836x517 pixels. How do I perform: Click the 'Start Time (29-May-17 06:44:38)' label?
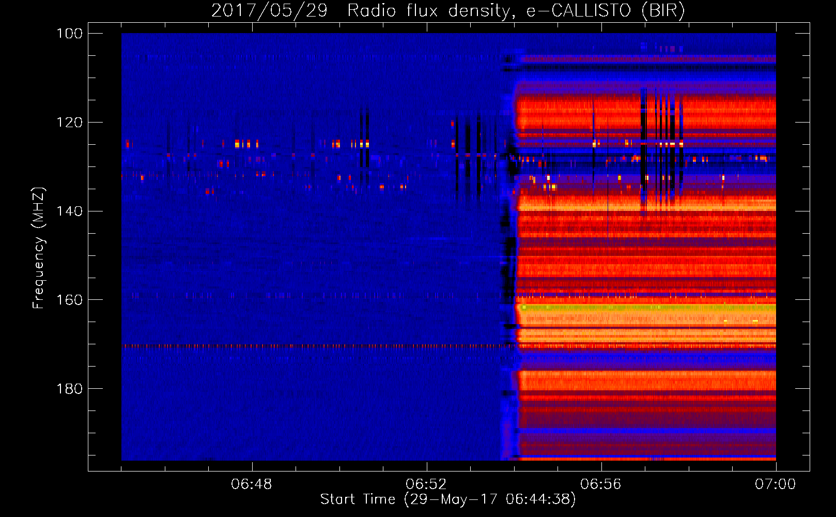[x=448, y=499]
